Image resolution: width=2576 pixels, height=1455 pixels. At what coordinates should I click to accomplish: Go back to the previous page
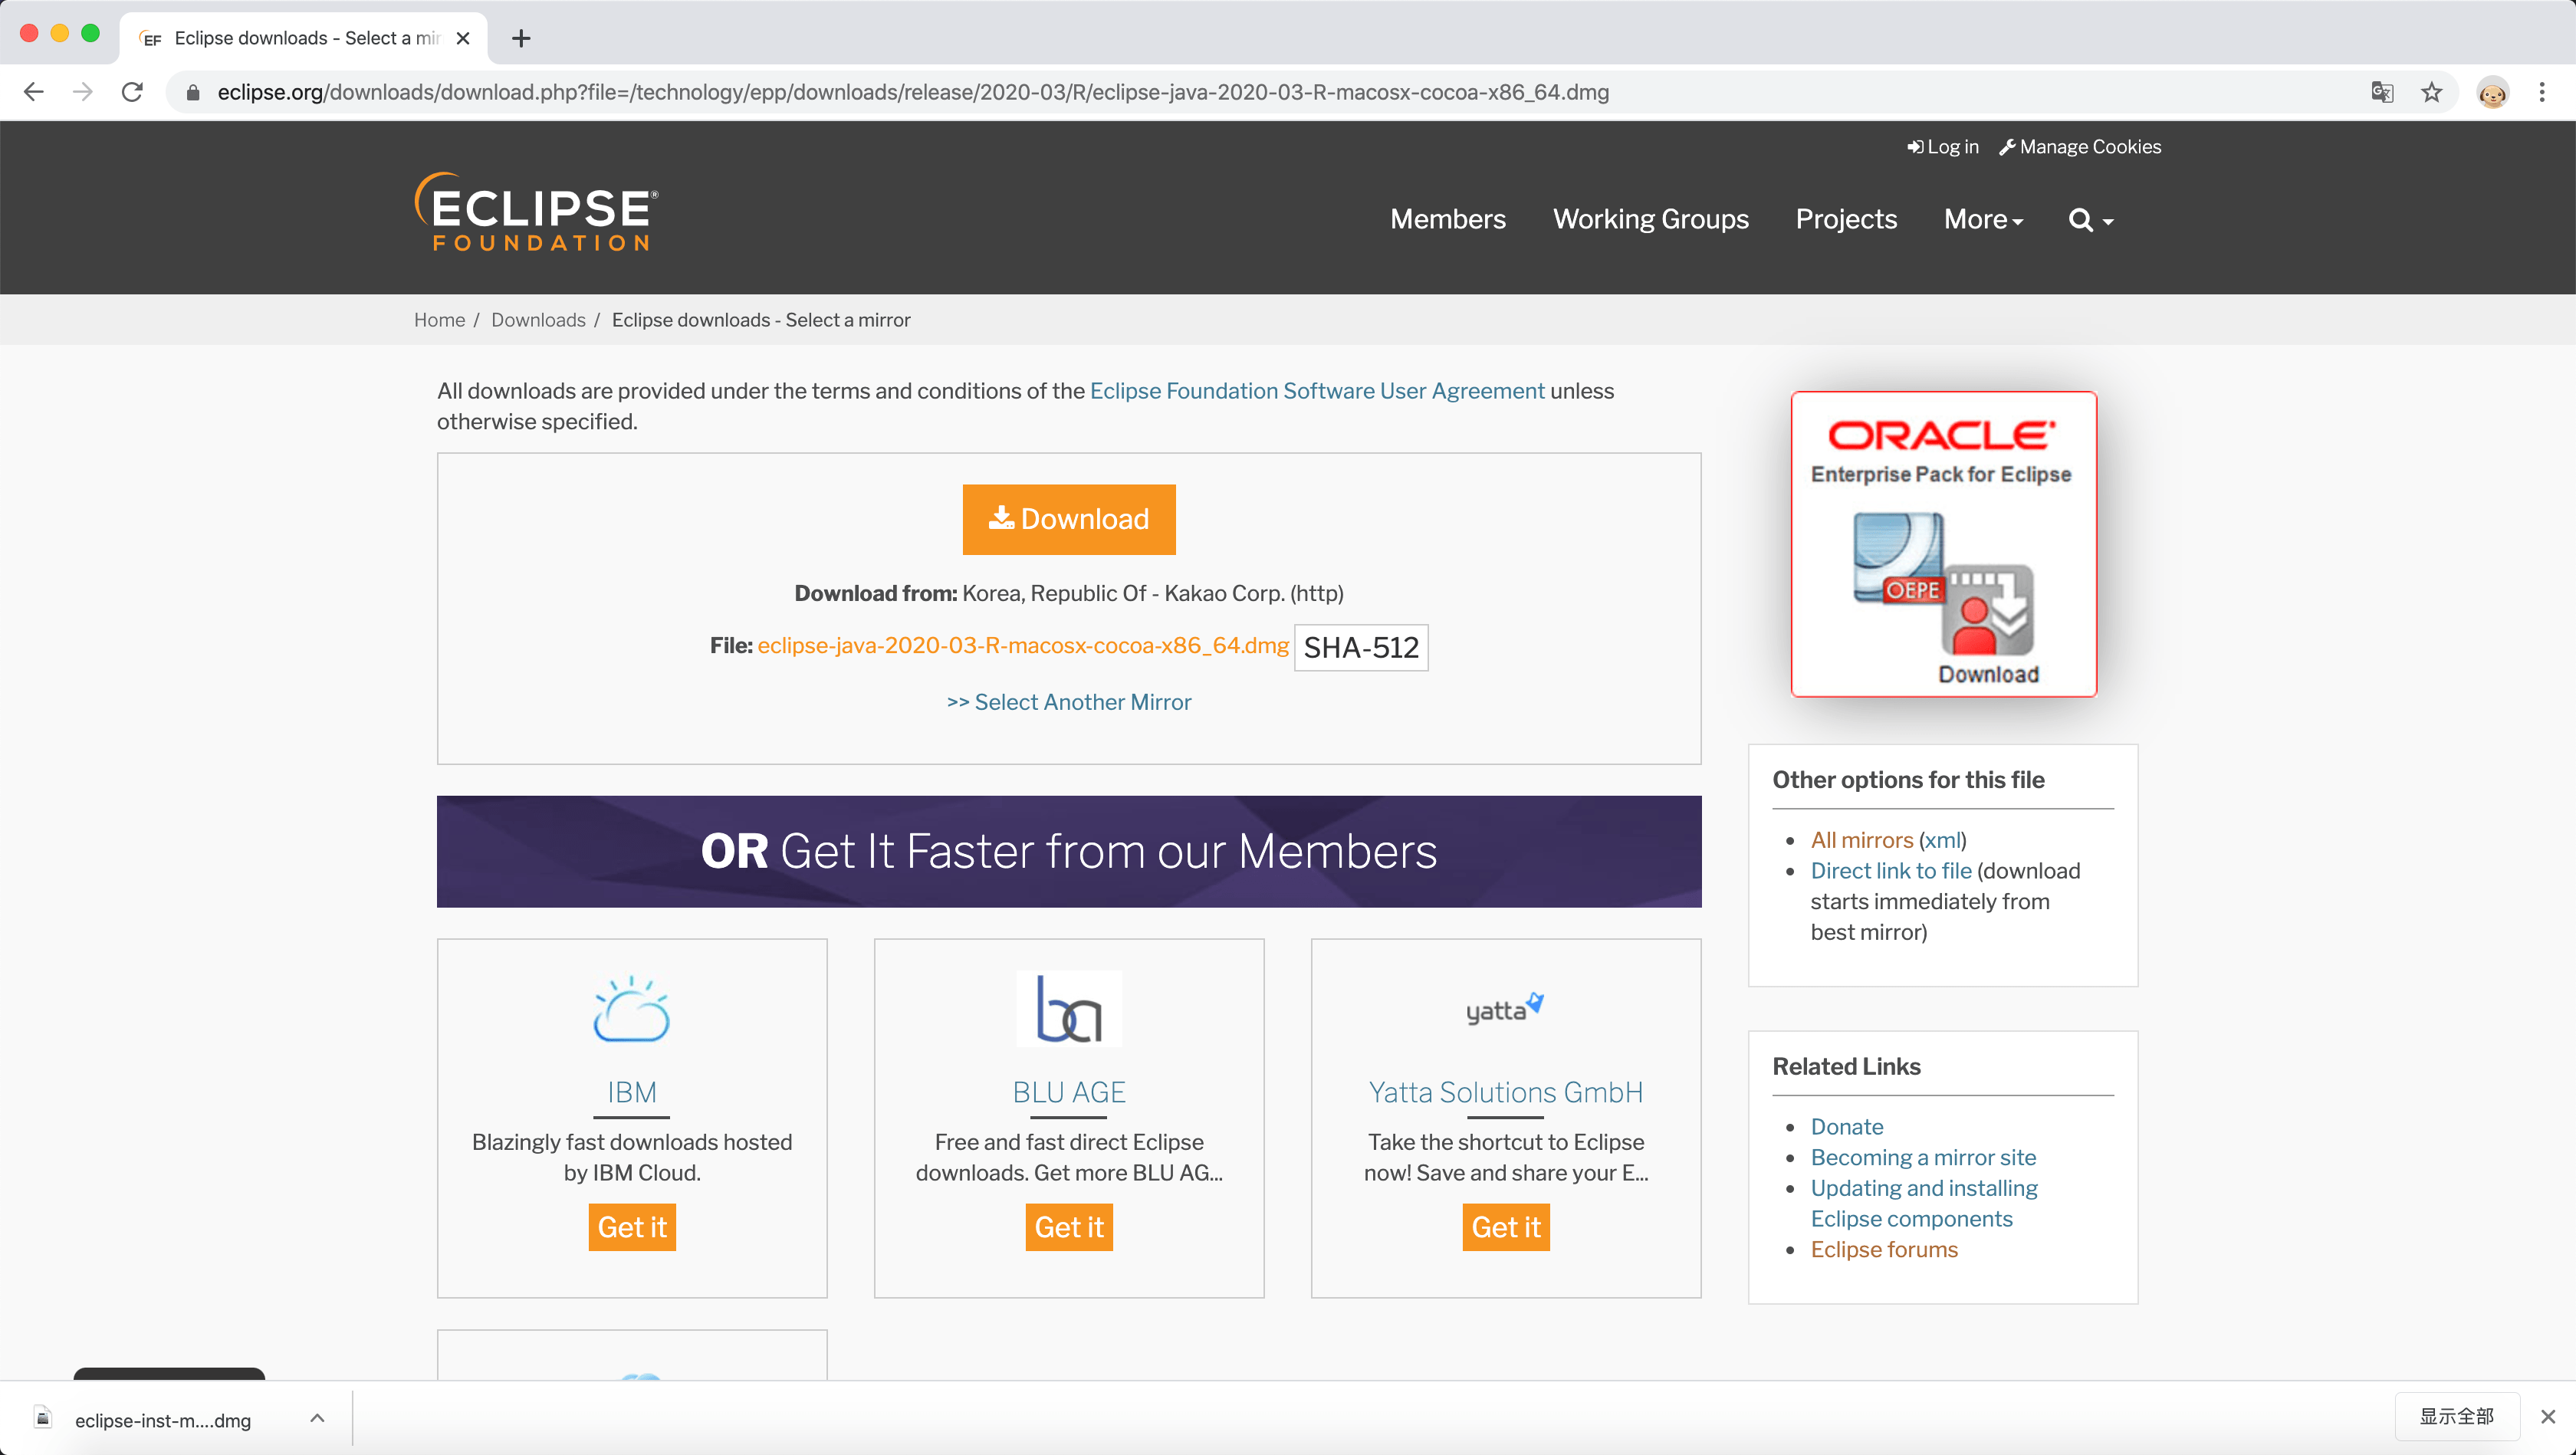click(x=33, y=92)
